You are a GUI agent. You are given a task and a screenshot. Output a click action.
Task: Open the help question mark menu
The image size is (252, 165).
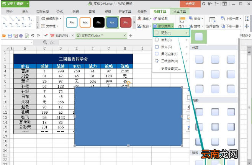click(x=216, y=4)
